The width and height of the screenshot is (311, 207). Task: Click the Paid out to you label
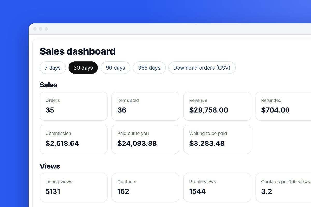click(x=133, y=134)
